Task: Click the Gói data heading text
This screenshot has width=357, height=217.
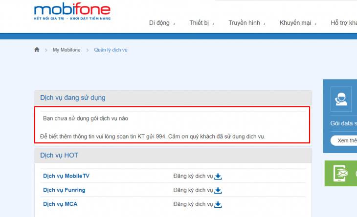Action: [343, 123]
